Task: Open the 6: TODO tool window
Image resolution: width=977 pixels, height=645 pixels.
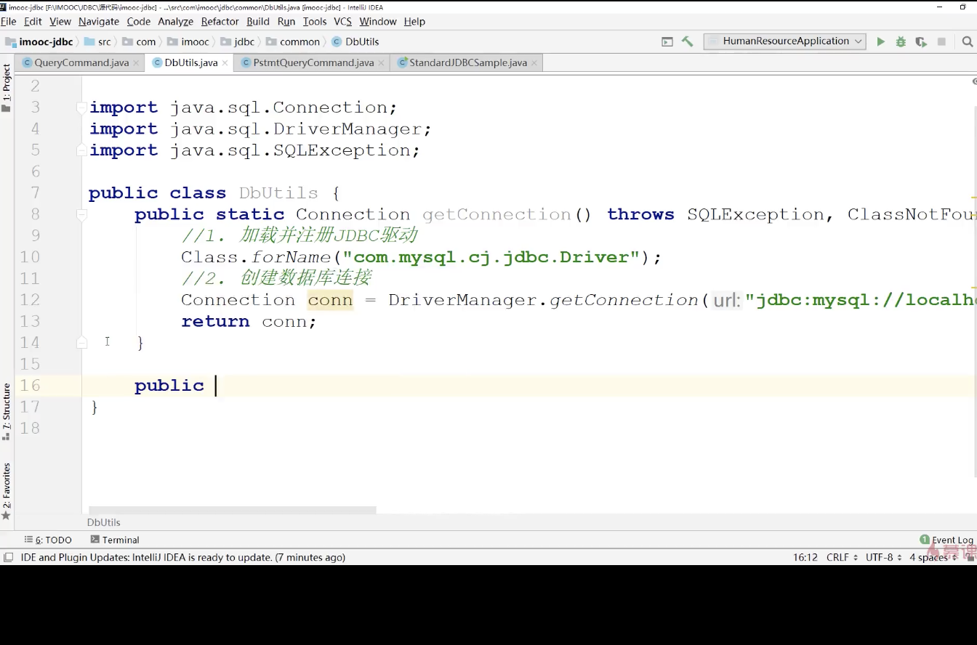Action: (48, 540)
